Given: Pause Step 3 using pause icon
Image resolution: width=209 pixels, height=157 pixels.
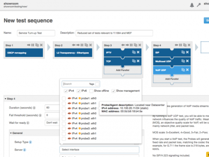Looking at the screenshot, I should [x=131, y=45].
